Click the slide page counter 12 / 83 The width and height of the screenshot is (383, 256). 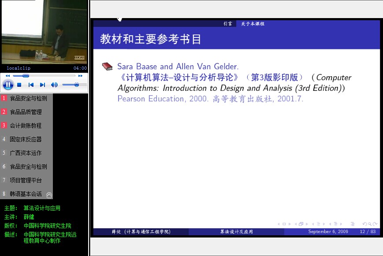pyautogui.click(x=368, y=231)
